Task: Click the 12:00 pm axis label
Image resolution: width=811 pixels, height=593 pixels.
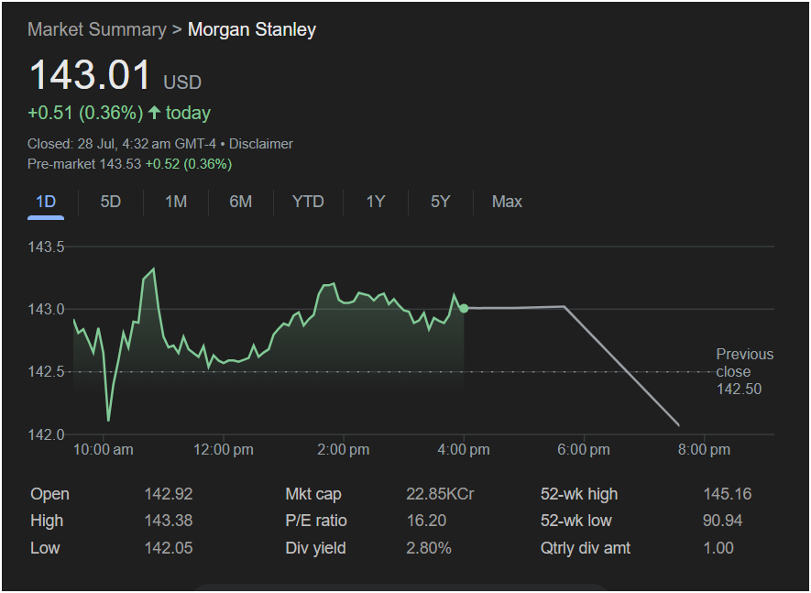Action: tap(224, 450)
